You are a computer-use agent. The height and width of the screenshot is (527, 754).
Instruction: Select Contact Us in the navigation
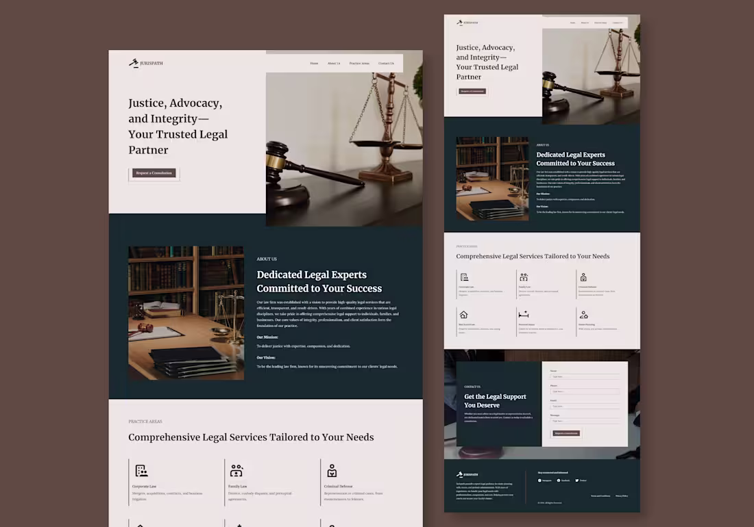(x=387, y=63)
